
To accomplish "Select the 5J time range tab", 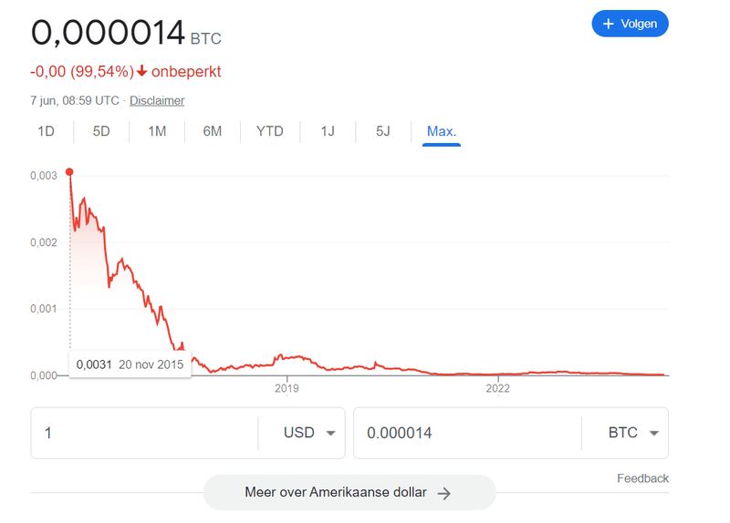I will tap(383, 131).
